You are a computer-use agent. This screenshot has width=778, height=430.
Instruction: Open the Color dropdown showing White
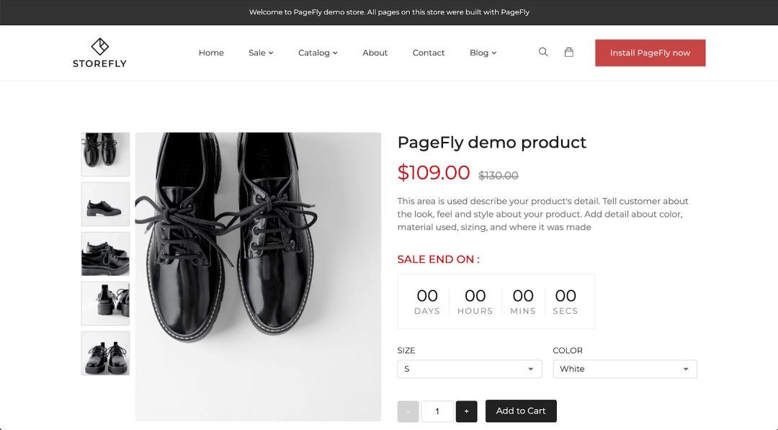[x=625, y=369]
